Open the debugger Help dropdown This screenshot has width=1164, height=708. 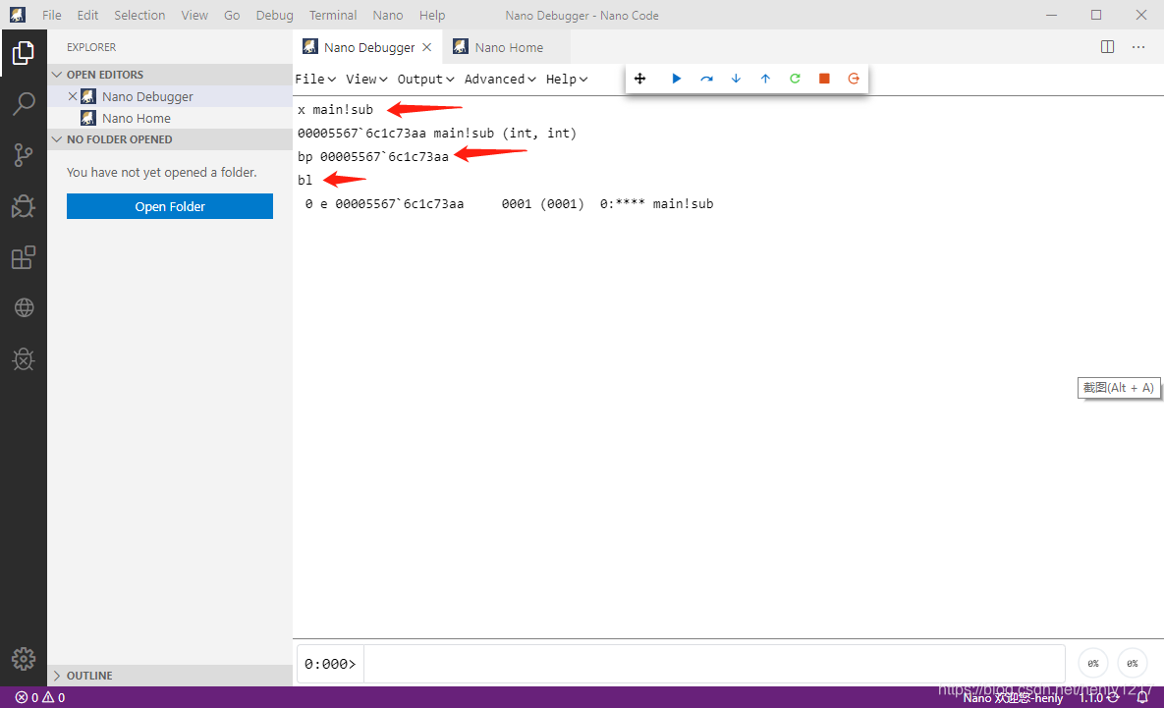click(567, 79)
